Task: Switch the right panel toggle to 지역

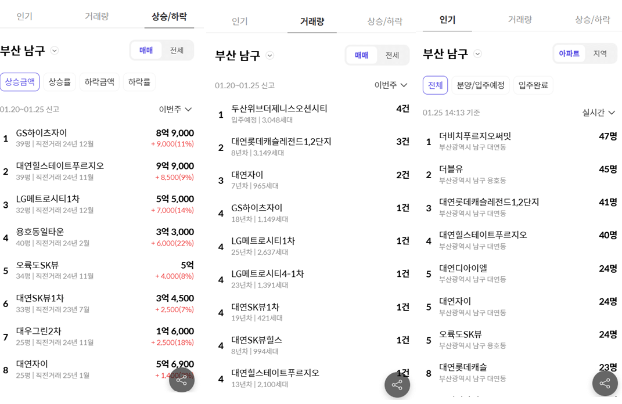Action: pos(601,52)
